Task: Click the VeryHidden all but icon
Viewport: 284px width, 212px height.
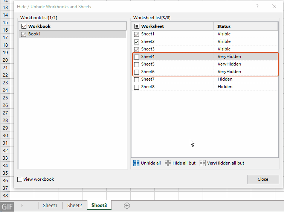Action: [x=203, y=163]
